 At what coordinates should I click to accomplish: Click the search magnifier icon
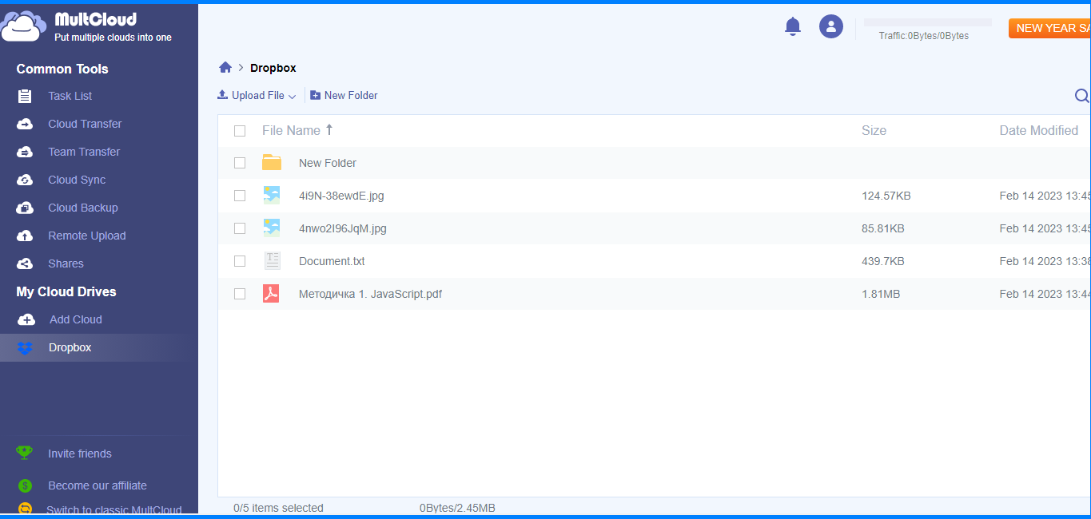coord(1082,96)
